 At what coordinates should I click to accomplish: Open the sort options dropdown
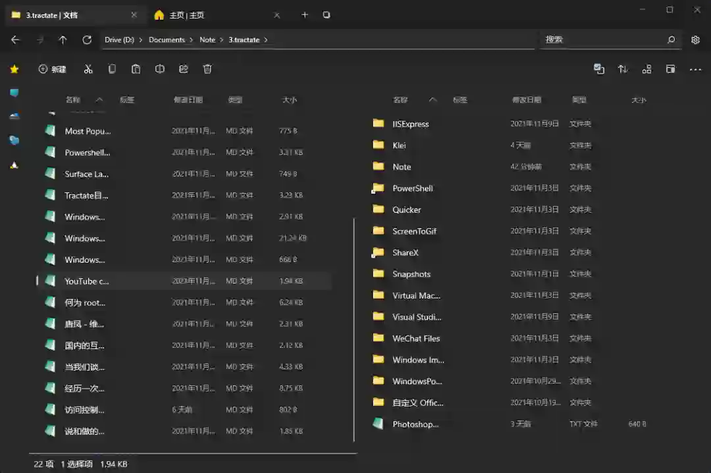click(x=623, y=69)
